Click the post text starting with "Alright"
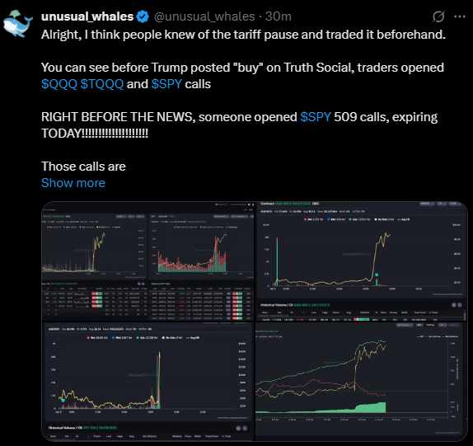The image size is (473, 446). 243,35
